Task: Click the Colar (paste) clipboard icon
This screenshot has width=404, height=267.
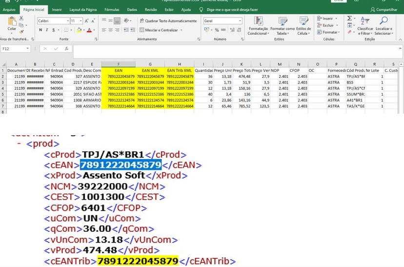Action: pyautogui.click(x=12, y=21)
